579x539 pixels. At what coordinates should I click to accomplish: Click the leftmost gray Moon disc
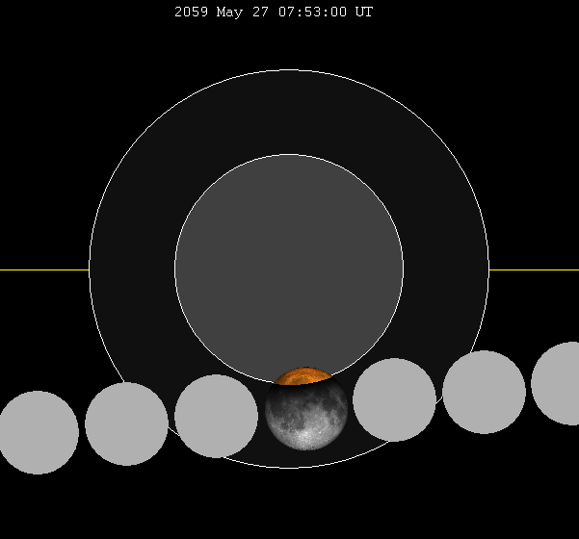[x=38, y=432]
